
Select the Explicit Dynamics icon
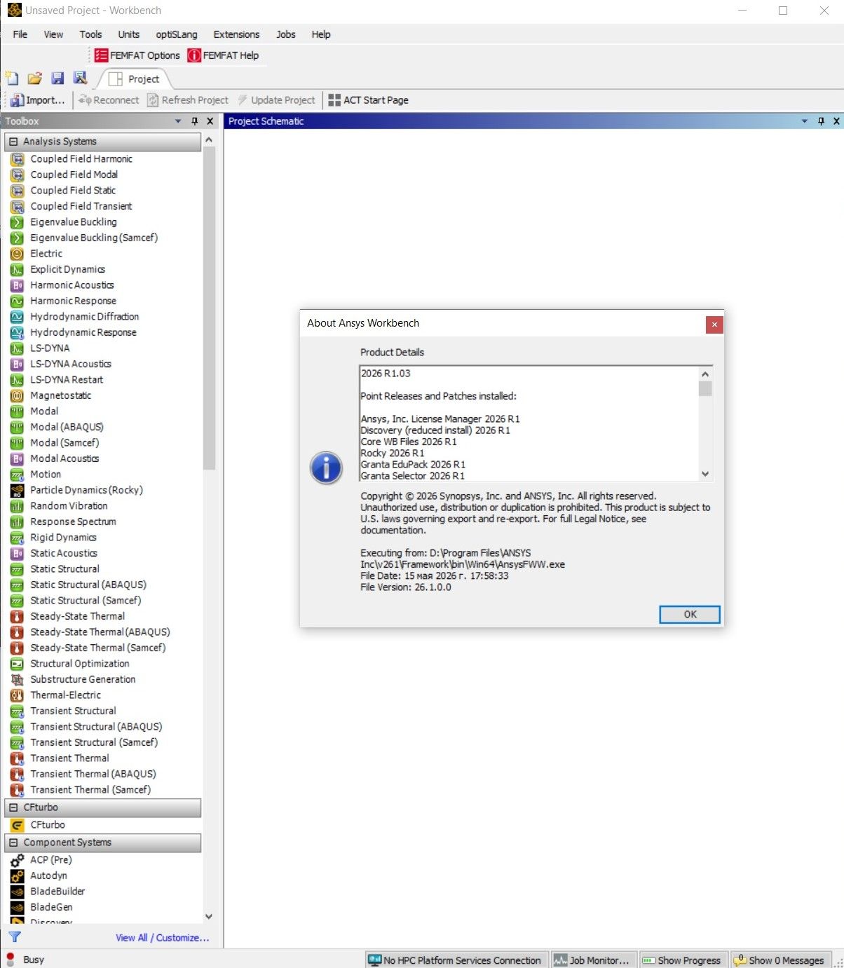pyautogui.click(x=18, y=269)
